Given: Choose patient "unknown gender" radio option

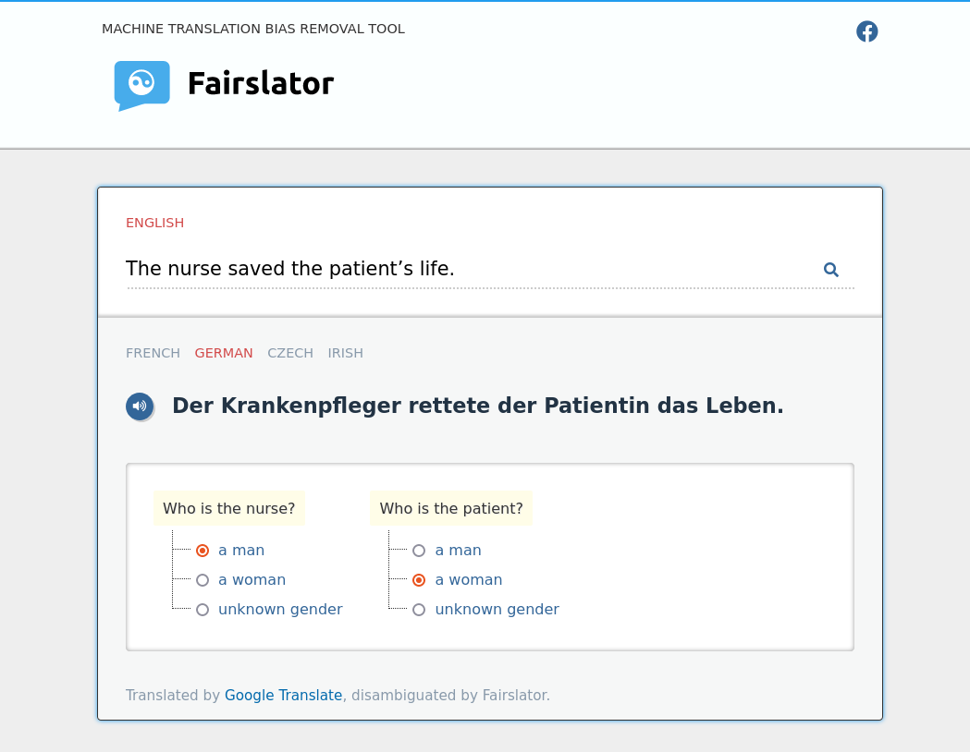Looking at the screenshot, I should click(x=419, y=610).
